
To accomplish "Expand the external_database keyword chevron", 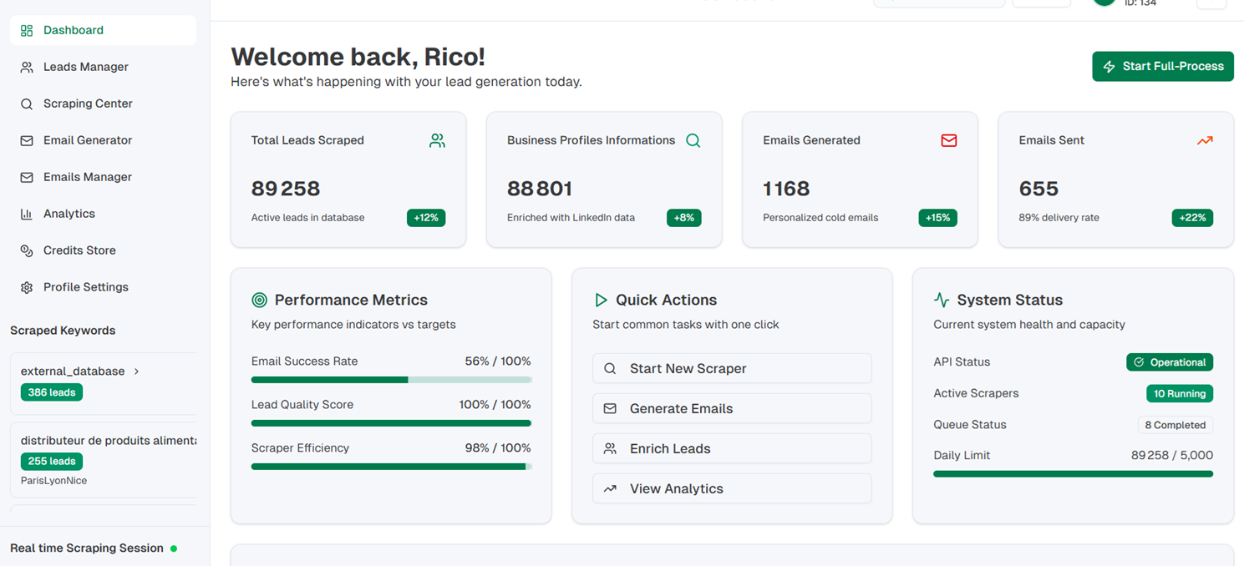I will coord(136,371).
